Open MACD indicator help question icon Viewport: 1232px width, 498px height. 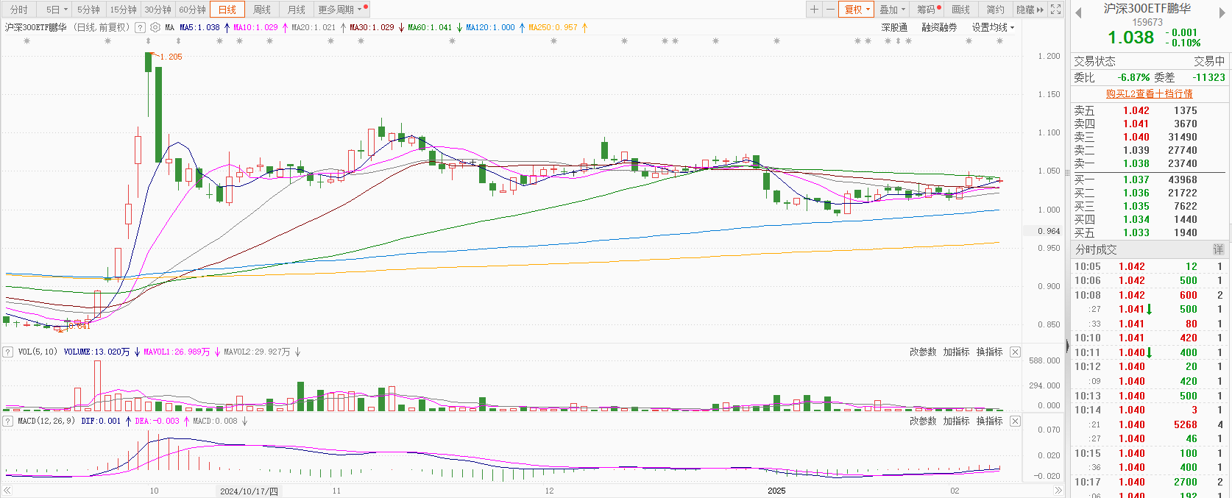[8, 421]
